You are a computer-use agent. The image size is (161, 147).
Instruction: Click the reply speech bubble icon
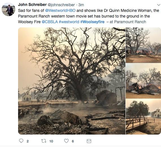coord(21,141)
